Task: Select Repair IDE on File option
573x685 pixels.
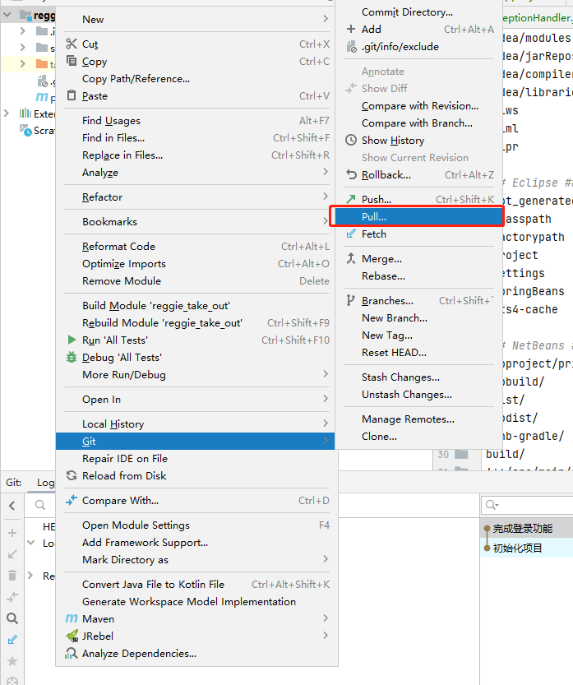Action: (x=197, y=458)
